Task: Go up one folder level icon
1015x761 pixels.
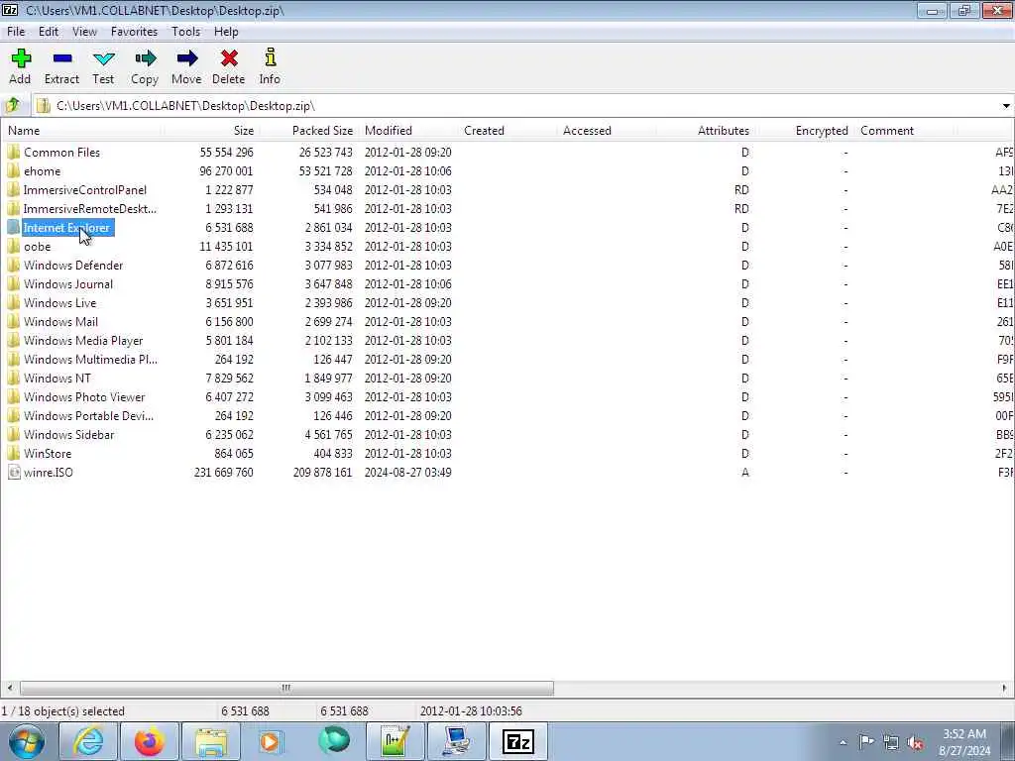Action: [x=13, y=105]
